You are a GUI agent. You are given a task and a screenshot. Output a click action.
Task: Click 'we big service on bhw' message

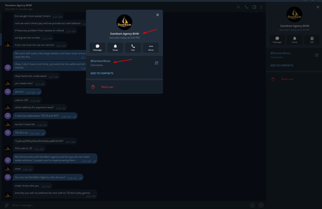(33, 38)
